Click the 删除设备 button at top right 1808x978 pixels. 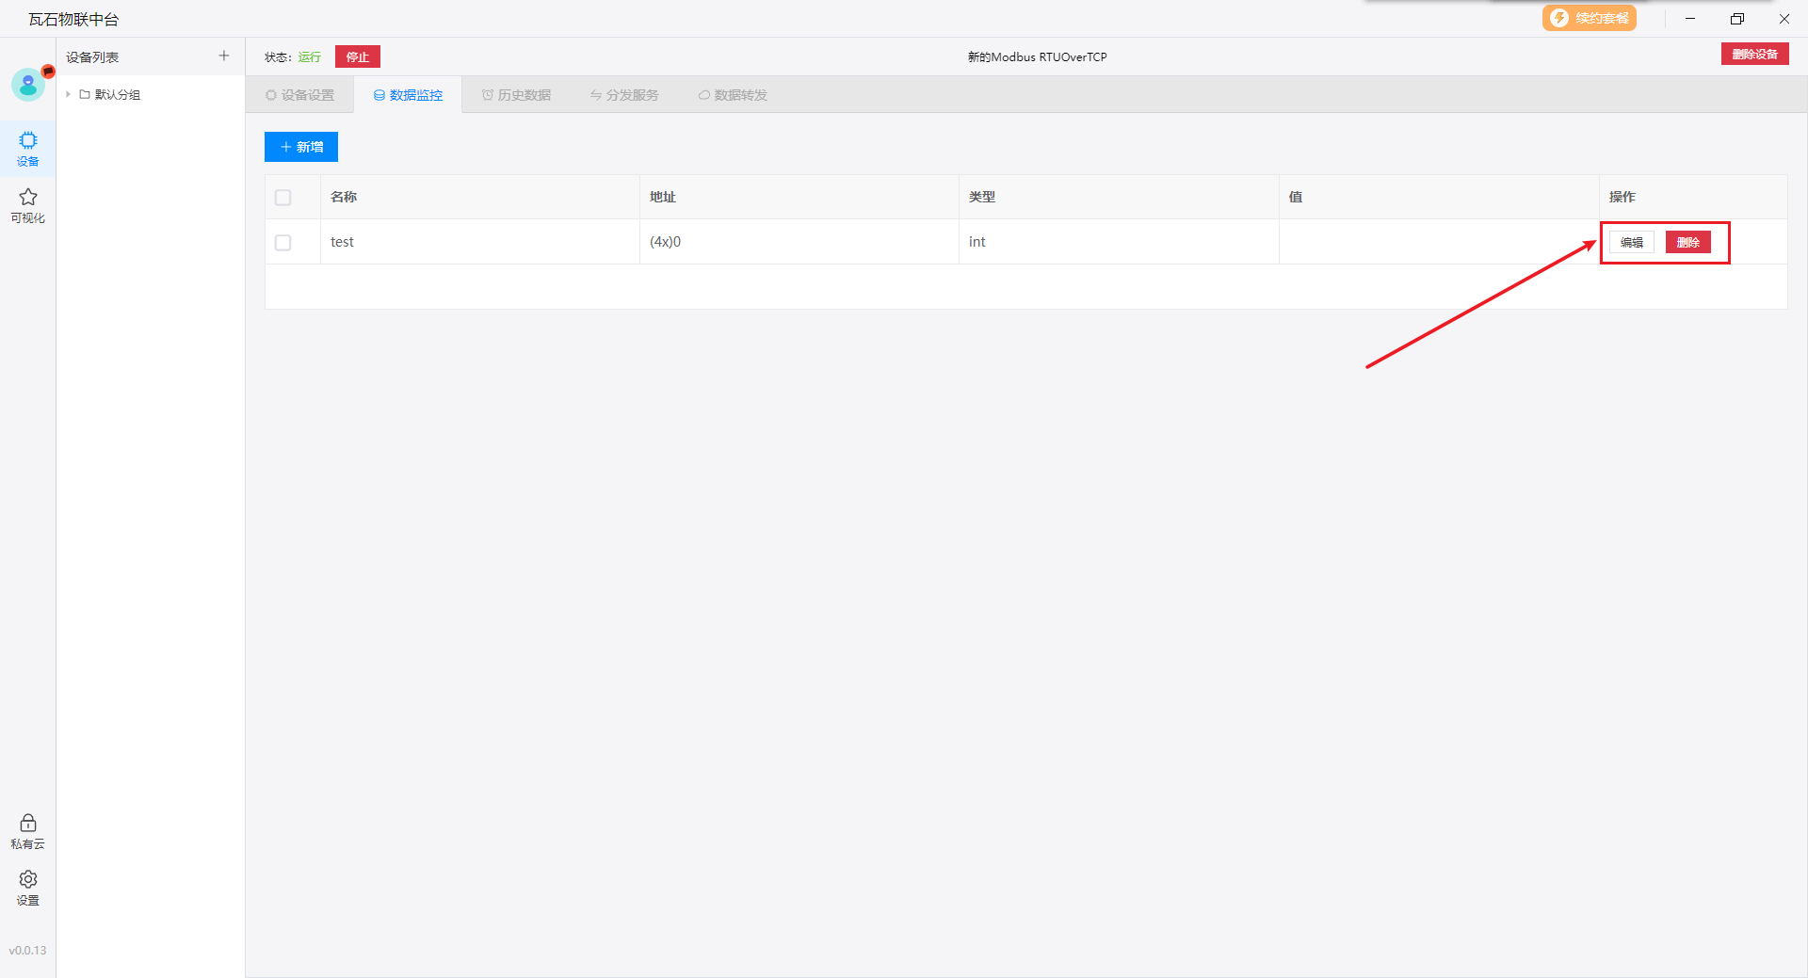click(1754, 55)
